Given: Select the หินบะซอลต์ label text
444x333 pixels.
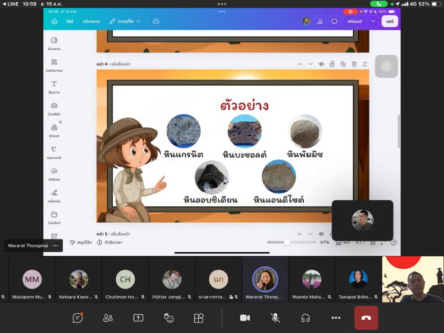Looking at the screenshot, I should (x=244, y=155).
